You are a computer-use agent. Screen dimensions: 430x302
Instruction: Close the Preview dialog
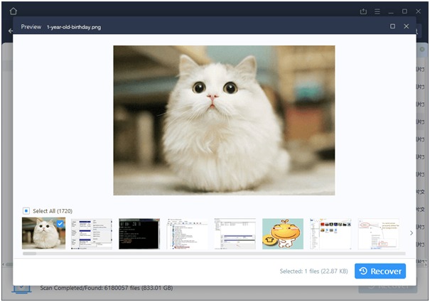click(407, 26)
